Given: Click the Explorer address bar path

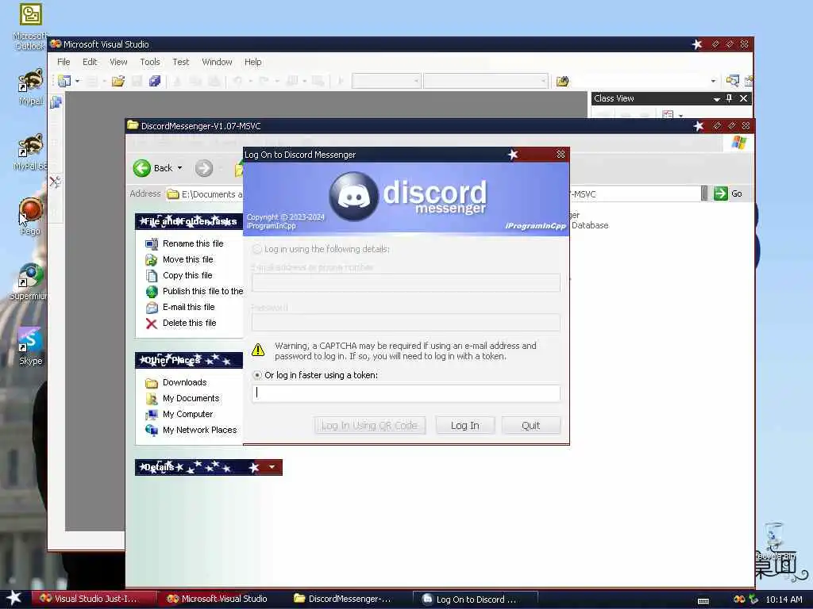Looking at the screenshot, I should (x=434, y=194).
